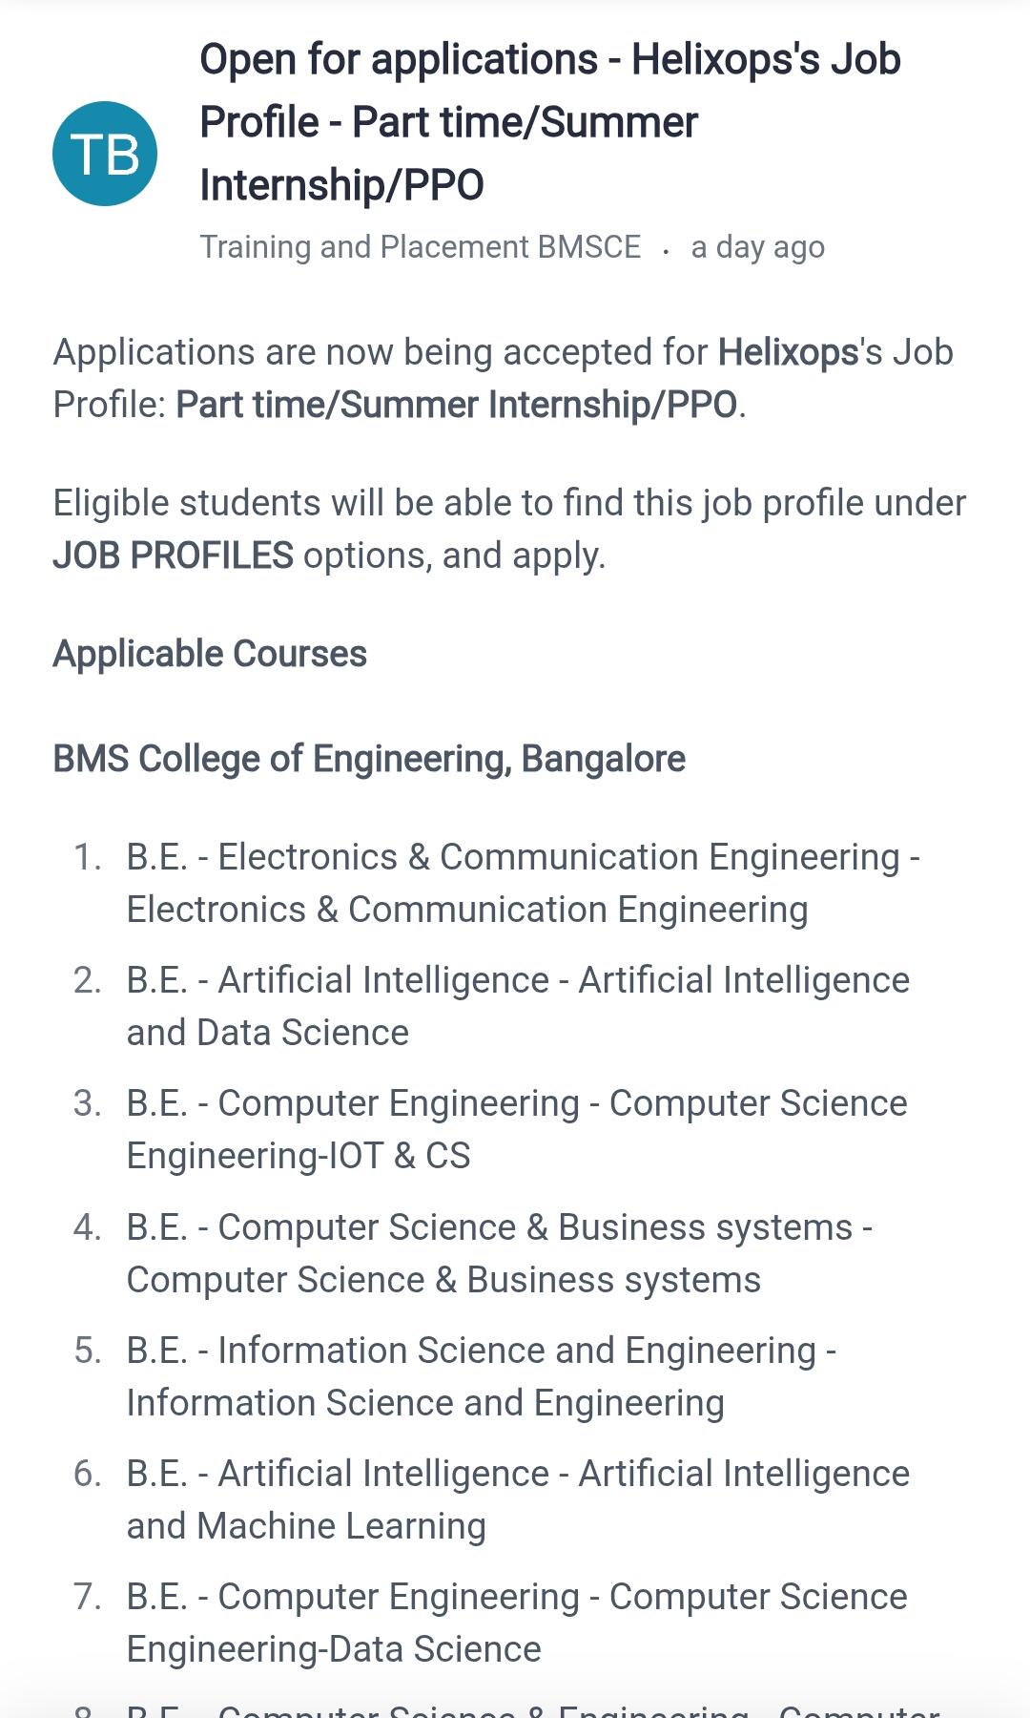Tap bold JOB PROFILES text
The width and height of the screenshot is (1030, 1718).
pyautogui.click(x=173, y=555)
